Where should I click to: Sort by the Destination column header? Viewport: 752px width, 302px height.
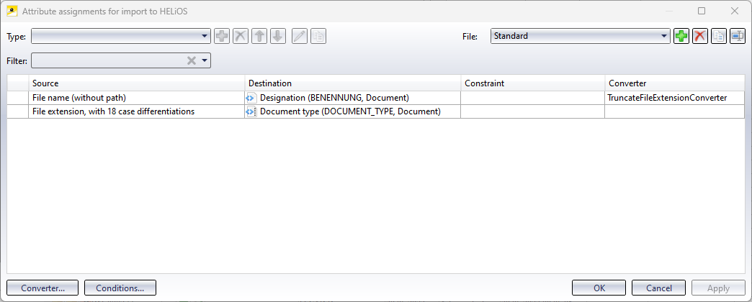(x=353, y=83)
